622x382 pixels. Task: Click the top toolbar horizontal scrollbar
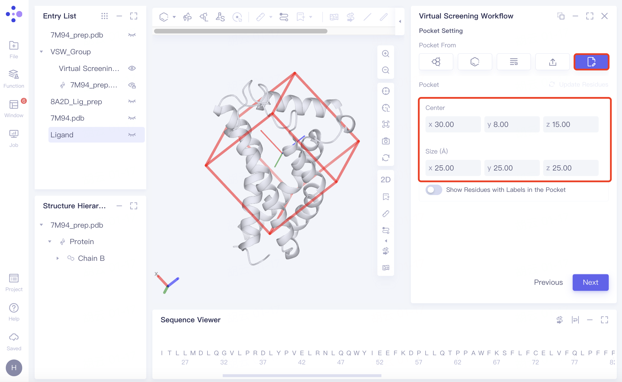point(241,31)
